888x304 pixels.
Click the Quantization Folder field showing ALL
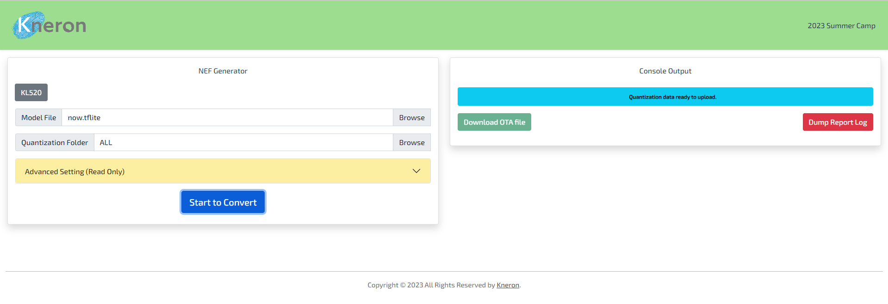(243, 142)
